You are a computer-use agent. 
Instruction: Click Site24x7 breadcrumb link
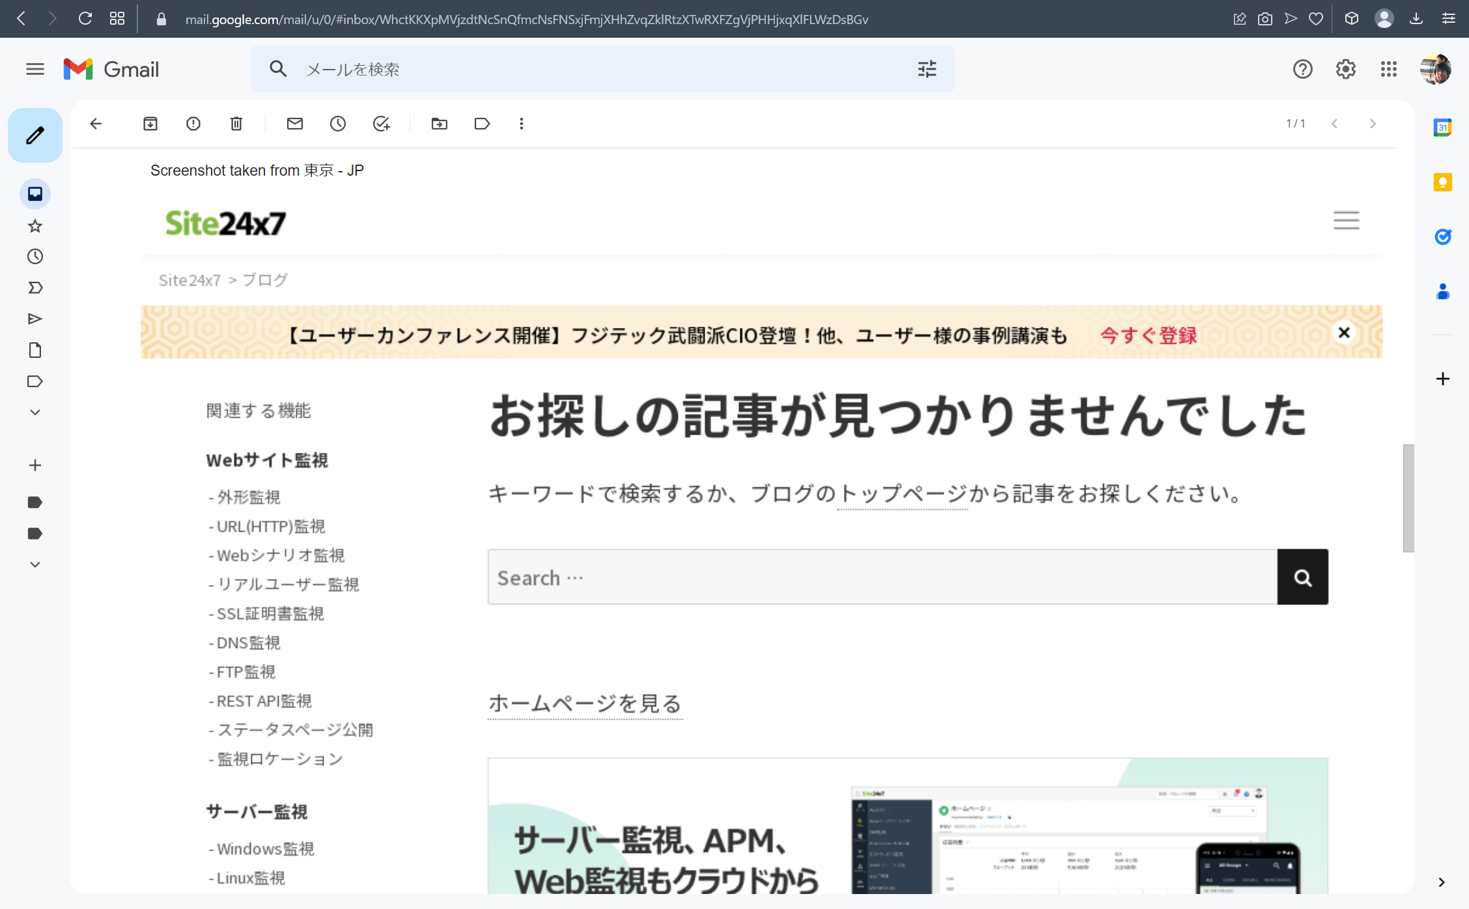[190, 280]
